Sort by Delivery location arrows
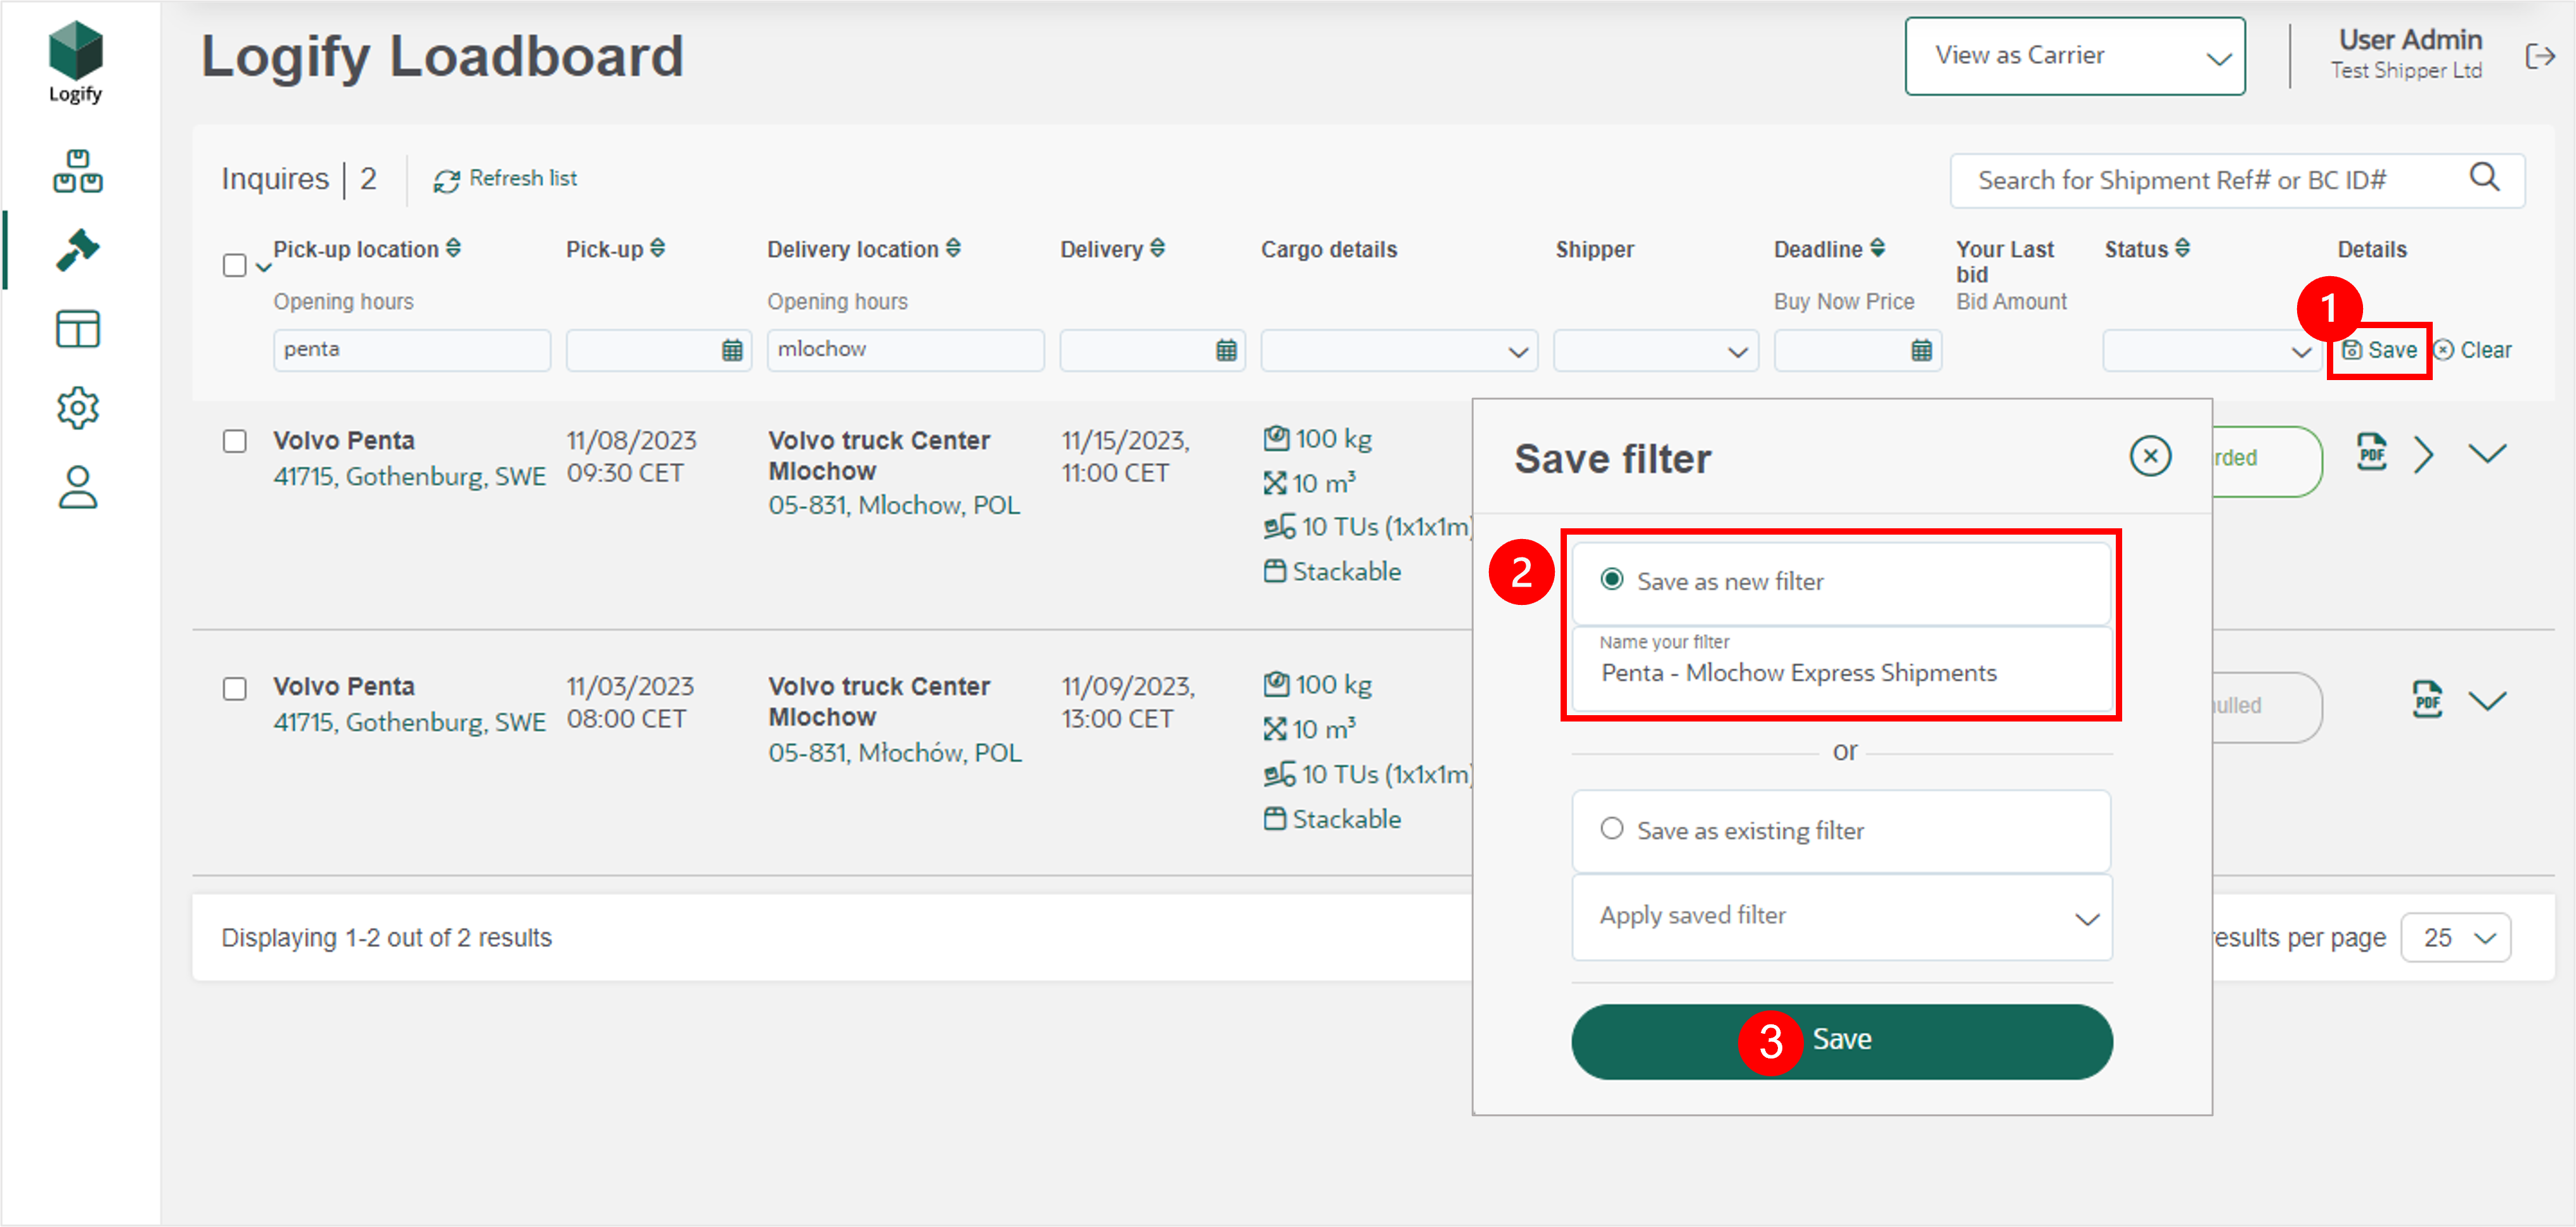This screenshot has height=1227, width=2576. click(953, 248)
